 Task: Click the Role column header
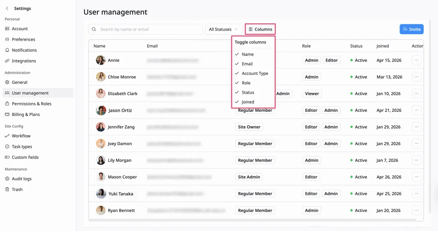[x=306, y=46]
